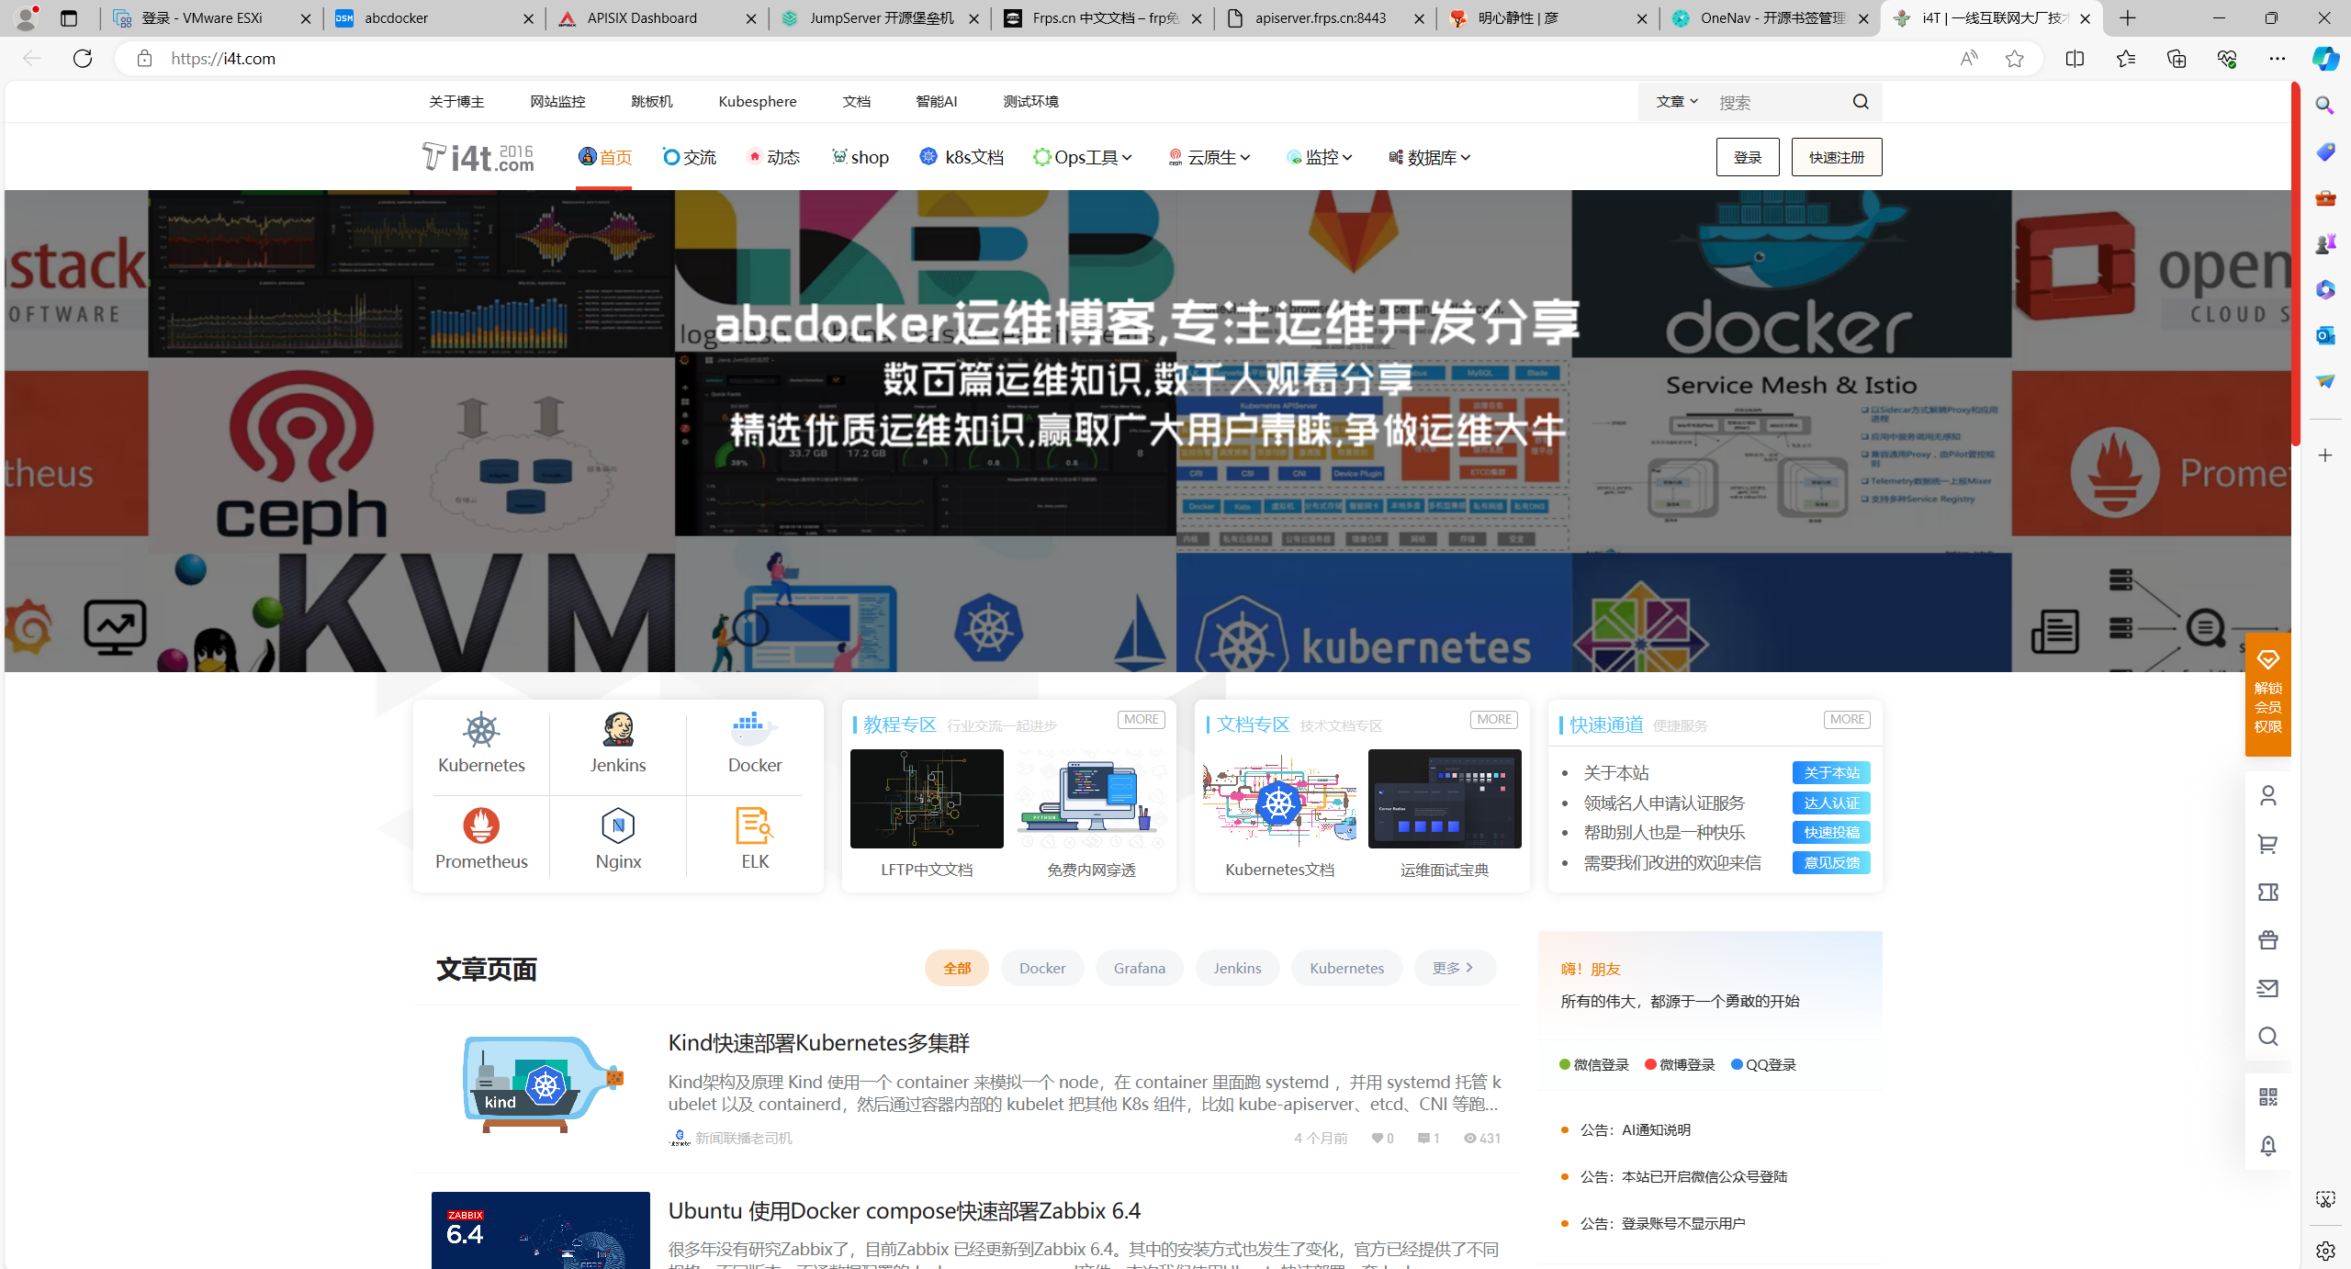
Task: Click the 关于本站 blue button
Action: 1831,773
